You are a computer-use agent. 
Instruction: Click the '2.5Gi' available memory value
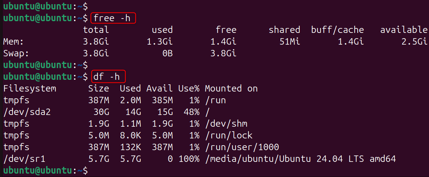(414, 41)
